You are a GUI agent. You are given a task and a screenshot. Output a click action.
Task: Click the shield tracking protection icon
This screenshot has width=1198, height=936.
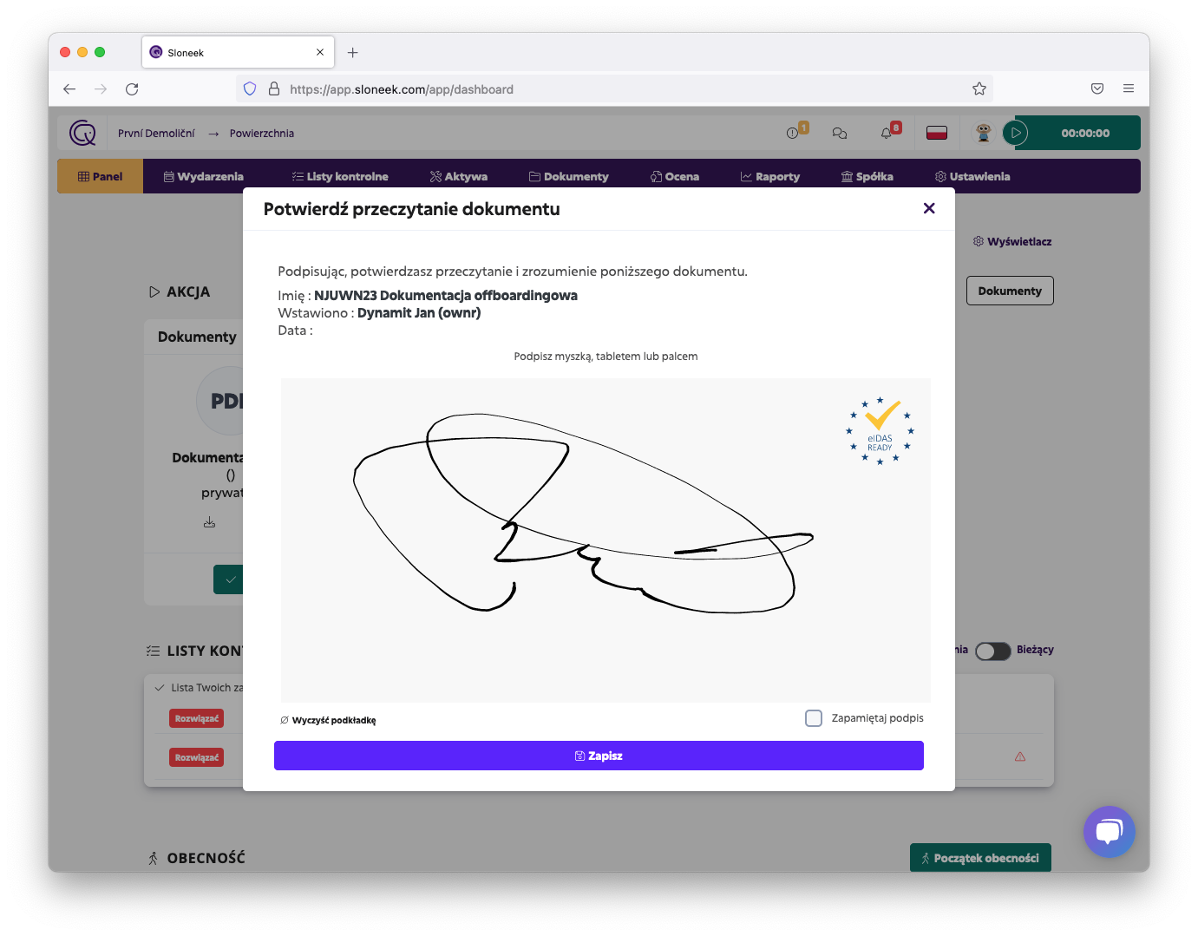(250, 88)
